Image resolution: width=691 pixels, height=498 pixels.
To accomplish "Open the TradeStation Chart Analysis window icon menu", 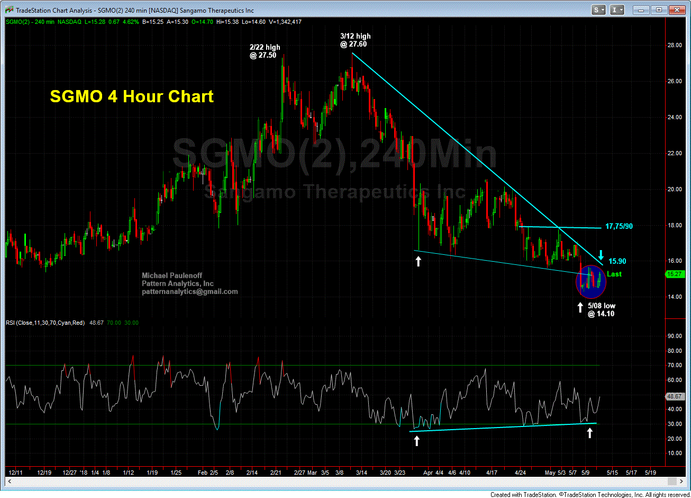I will [9, 10].
